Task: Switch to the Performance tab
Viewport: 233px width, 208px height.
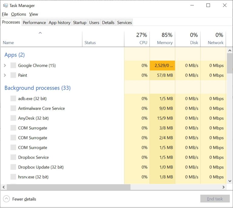Action: (x=34, y=22)
